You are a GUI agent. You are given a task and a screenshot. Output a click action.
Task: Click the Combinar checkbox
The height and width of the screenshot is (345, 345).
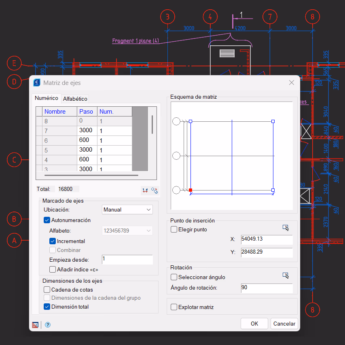click(x=52, y=250)
